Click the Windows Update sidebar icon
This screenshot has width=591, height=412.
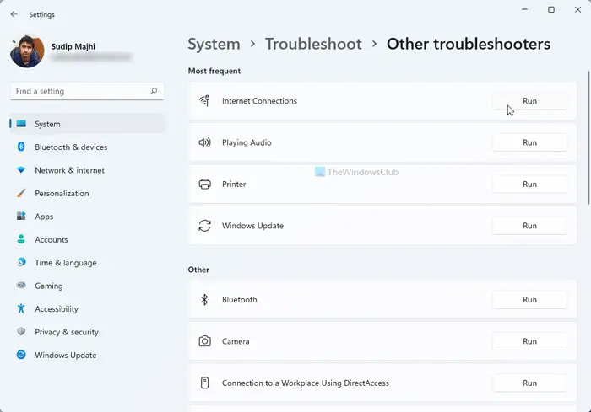(21, 355)
